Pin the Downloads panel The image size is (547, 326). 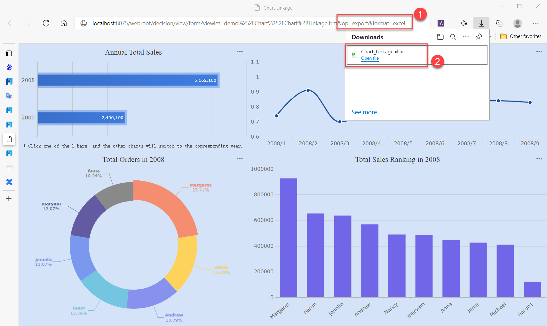click(479, 37)
